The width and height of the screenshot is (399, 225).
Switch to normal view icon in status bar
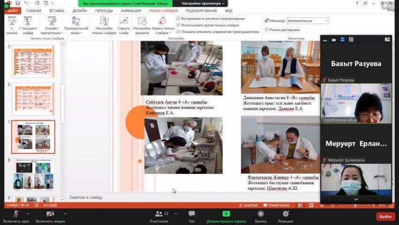click(300, 205)
